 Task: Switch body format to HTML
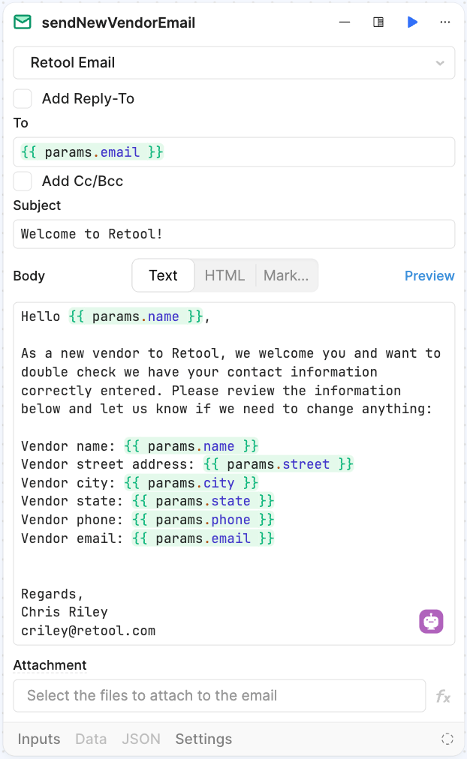(x=224, y=275)
